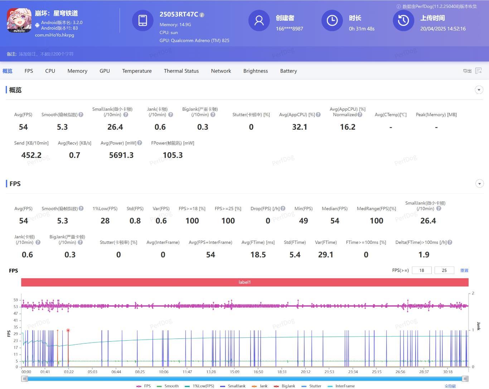Click the Honkai Star Rail app icon

19,21
